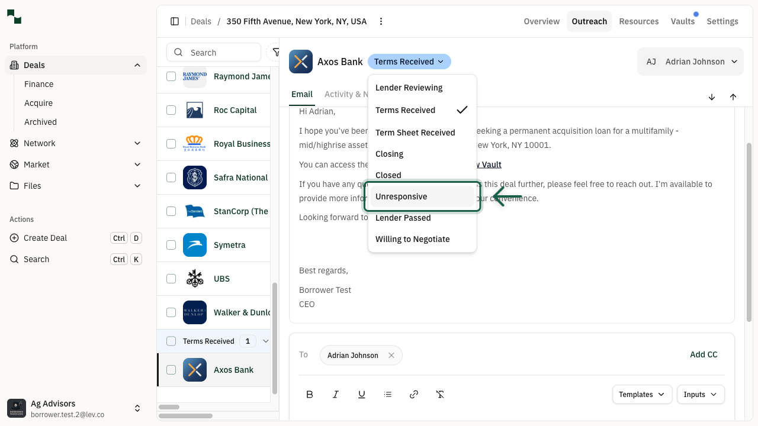Screen dimensions: 758x426
Task: Check the checkbox next to Safra National
Action: (x=171, y=177)
